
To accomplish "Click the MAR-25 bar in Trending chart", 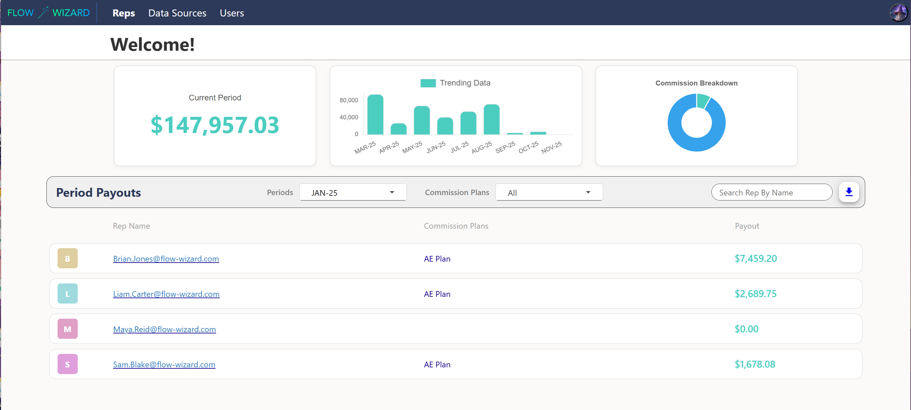I will point(375,115).
